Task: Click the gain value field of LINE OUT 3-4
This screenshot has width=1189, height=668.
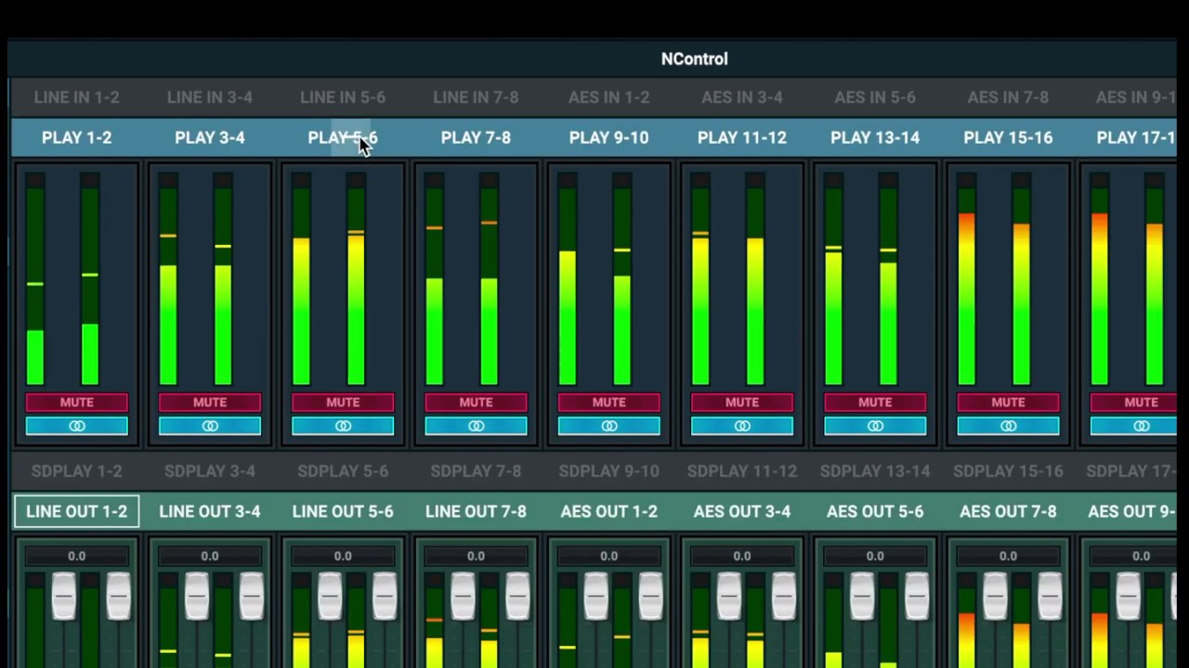Action: click(x=210, y=556)
